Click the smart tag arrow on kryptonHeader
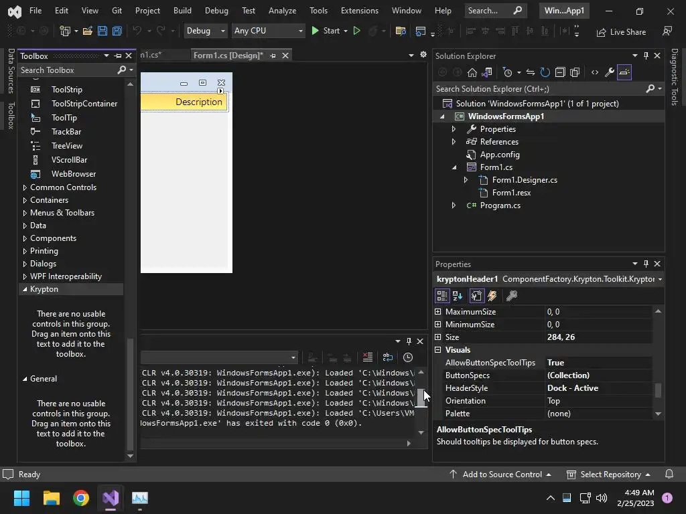The width and height of the screenshot is (686, 514). click(x=220, y=91)
